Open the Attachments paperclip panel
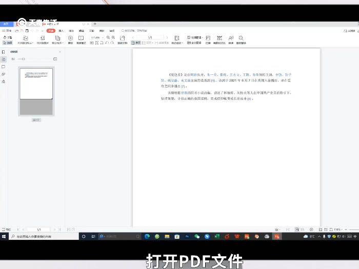Image resolution: width=359 pixels, height=269 pixels. point(4,74)
